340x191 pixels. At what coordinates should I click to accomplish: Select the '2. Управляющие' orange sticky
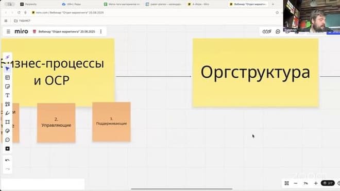coord(56,123)
